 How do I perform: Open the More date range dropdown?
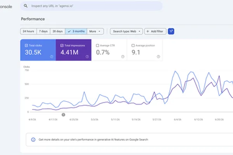coord(95,31)
